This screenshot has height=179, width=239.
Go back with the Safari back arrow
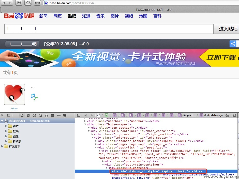pos(4,3)
